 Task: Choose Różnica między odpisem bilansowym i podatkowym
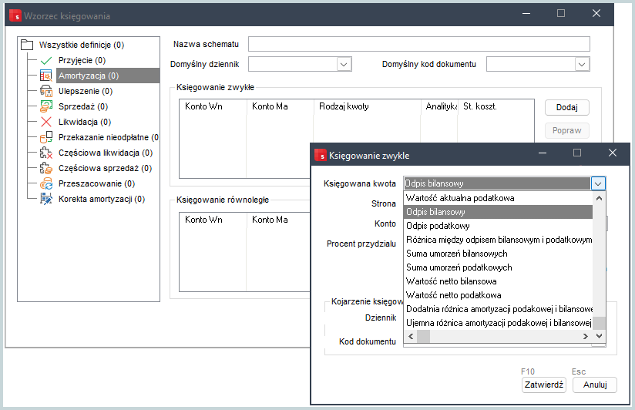(x=499, y=240)
